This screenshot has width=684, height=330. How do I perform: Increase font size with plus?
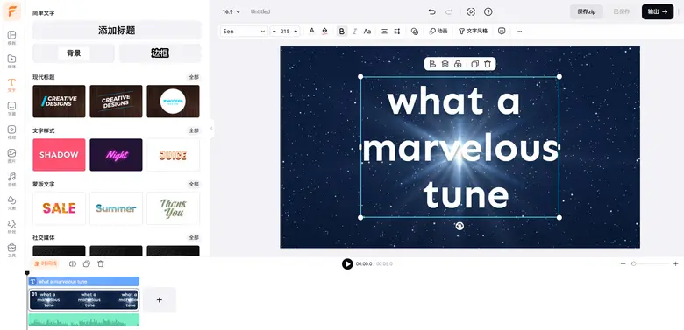point(296,32)
